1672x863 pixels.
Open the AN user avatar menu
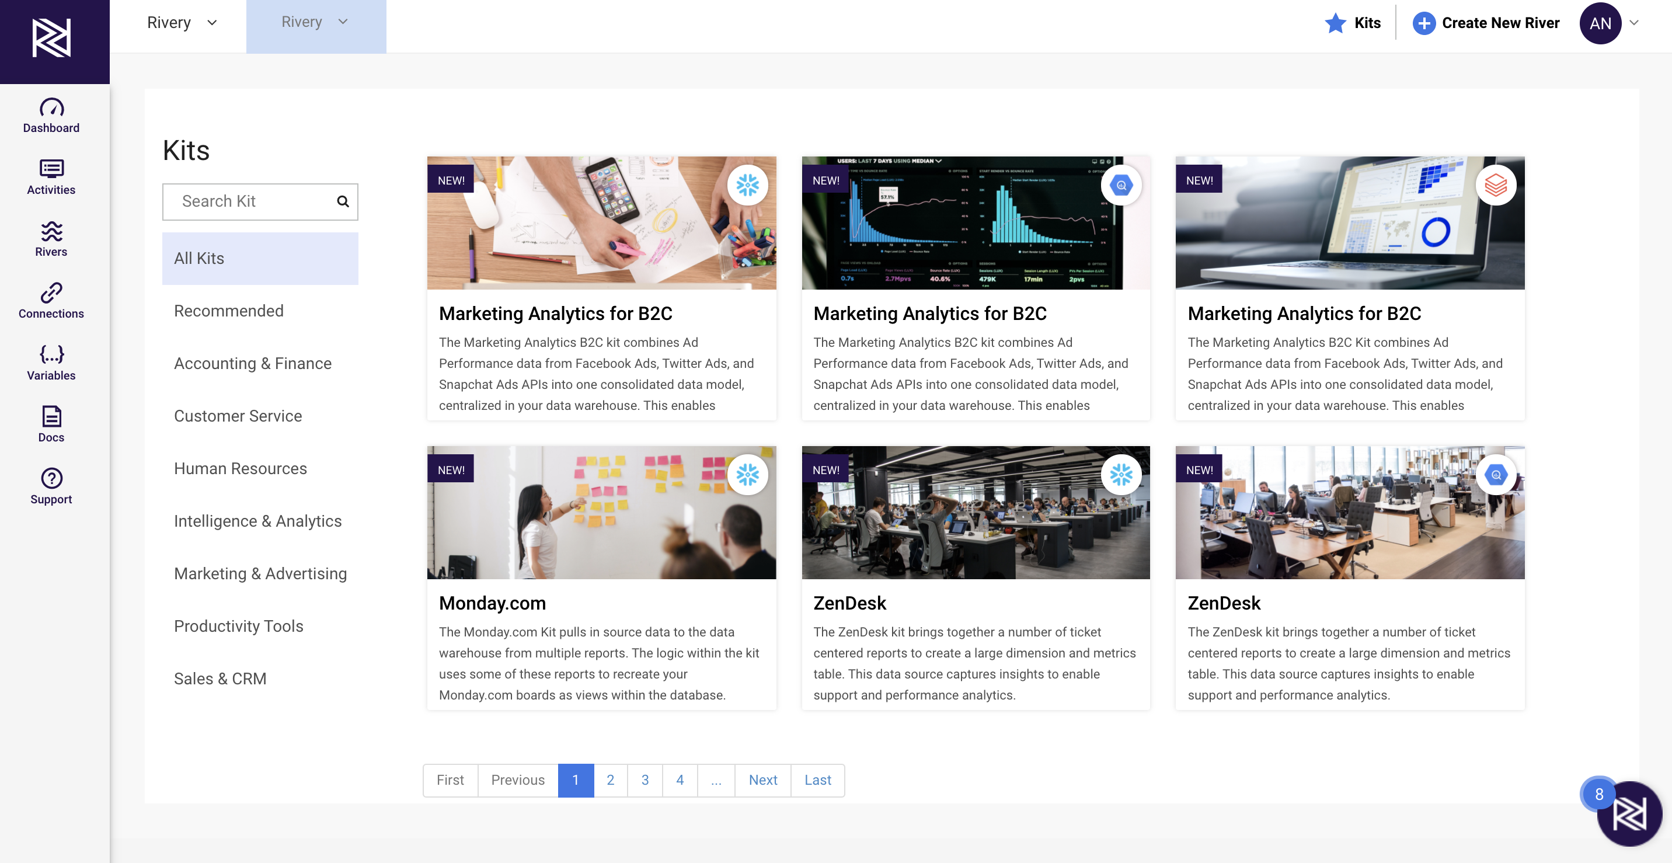[x=1600, y=23]
